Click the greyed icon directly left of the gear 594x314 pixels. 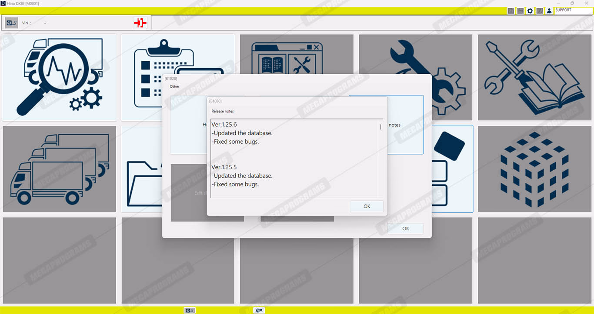coord(521,11)
